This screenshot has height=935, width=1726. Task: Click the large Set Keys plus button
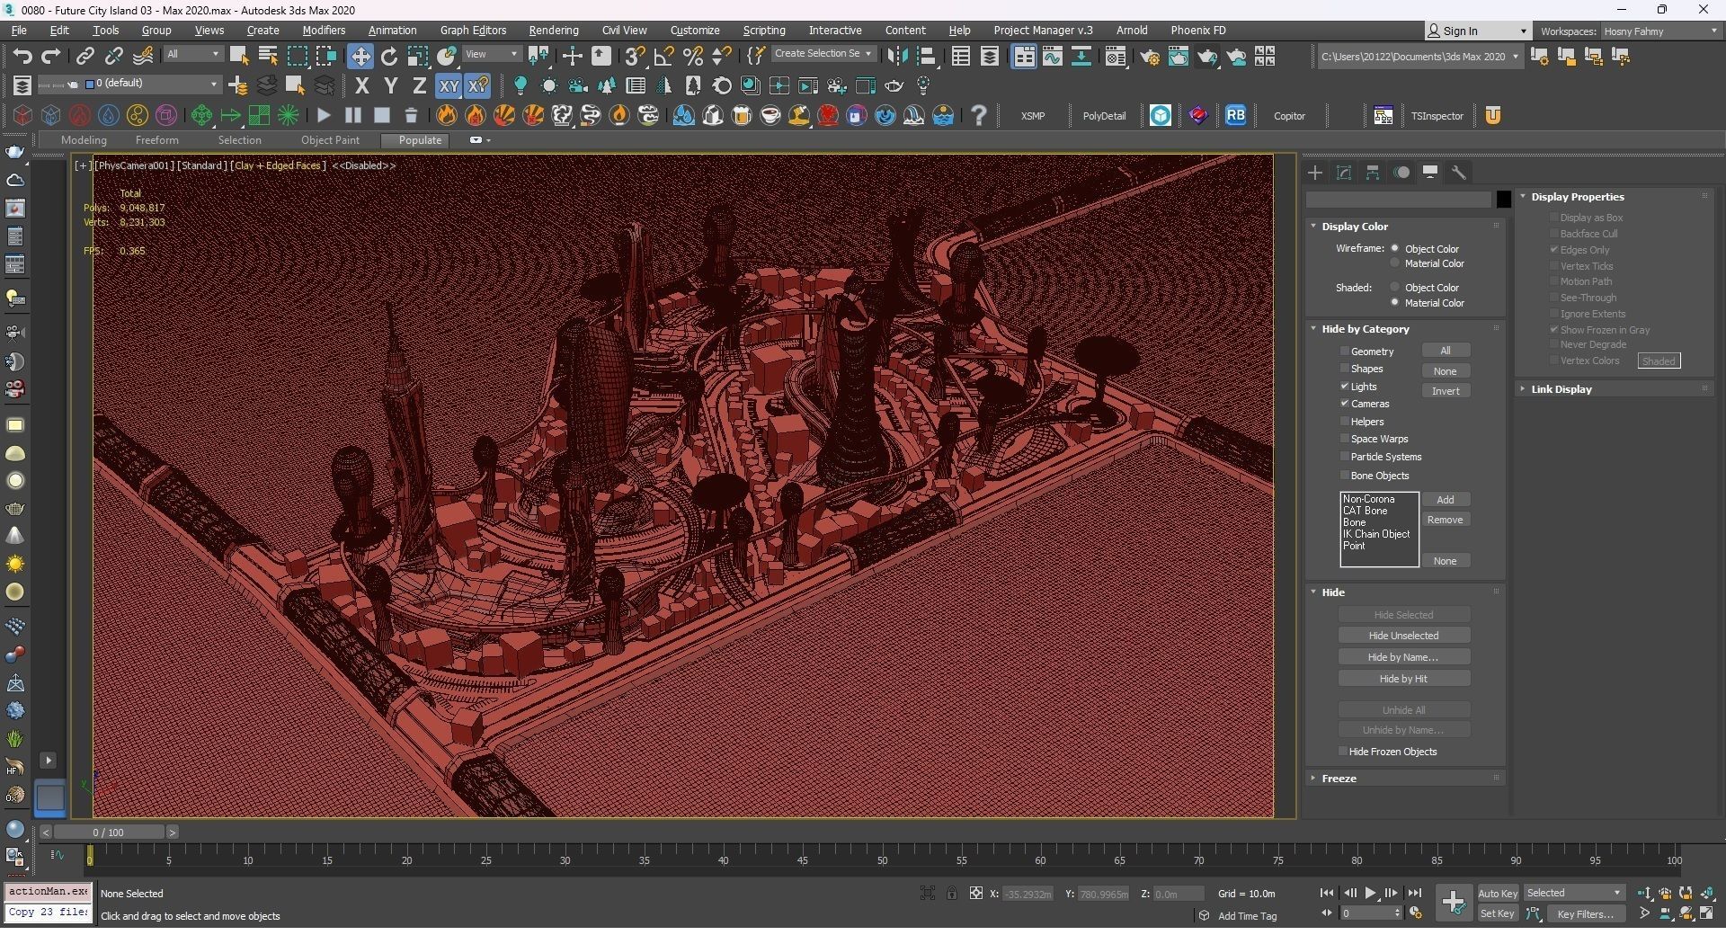pos(1453,902)
